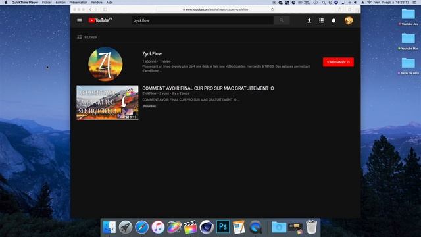Go back in Safari
The width and height of the screenshot is (421, 237).
(91, 9)
